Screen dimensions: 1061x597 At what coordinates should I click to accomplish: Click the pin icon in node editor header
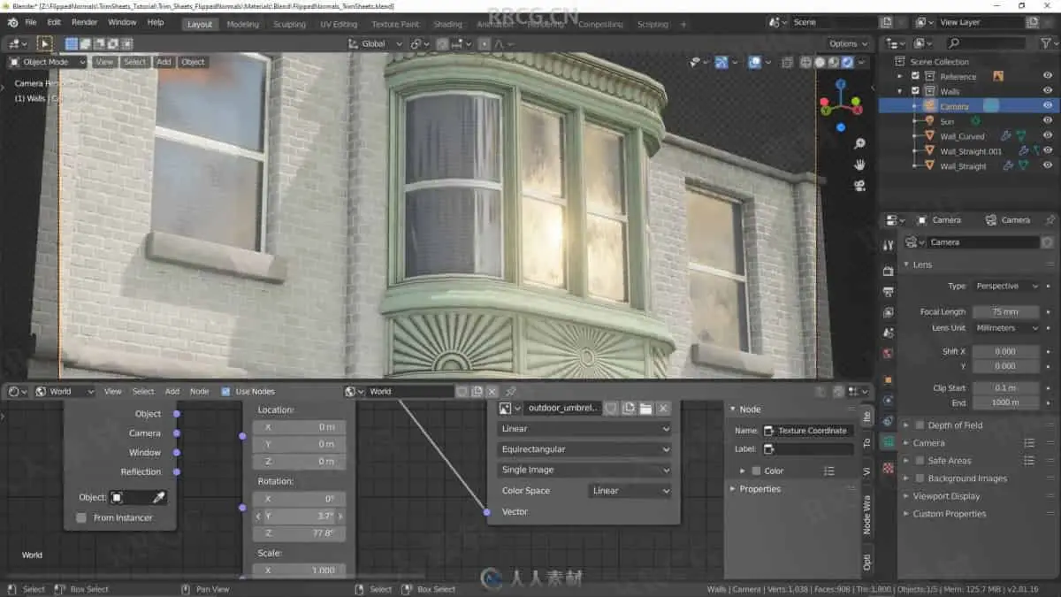tap(511, 391)
